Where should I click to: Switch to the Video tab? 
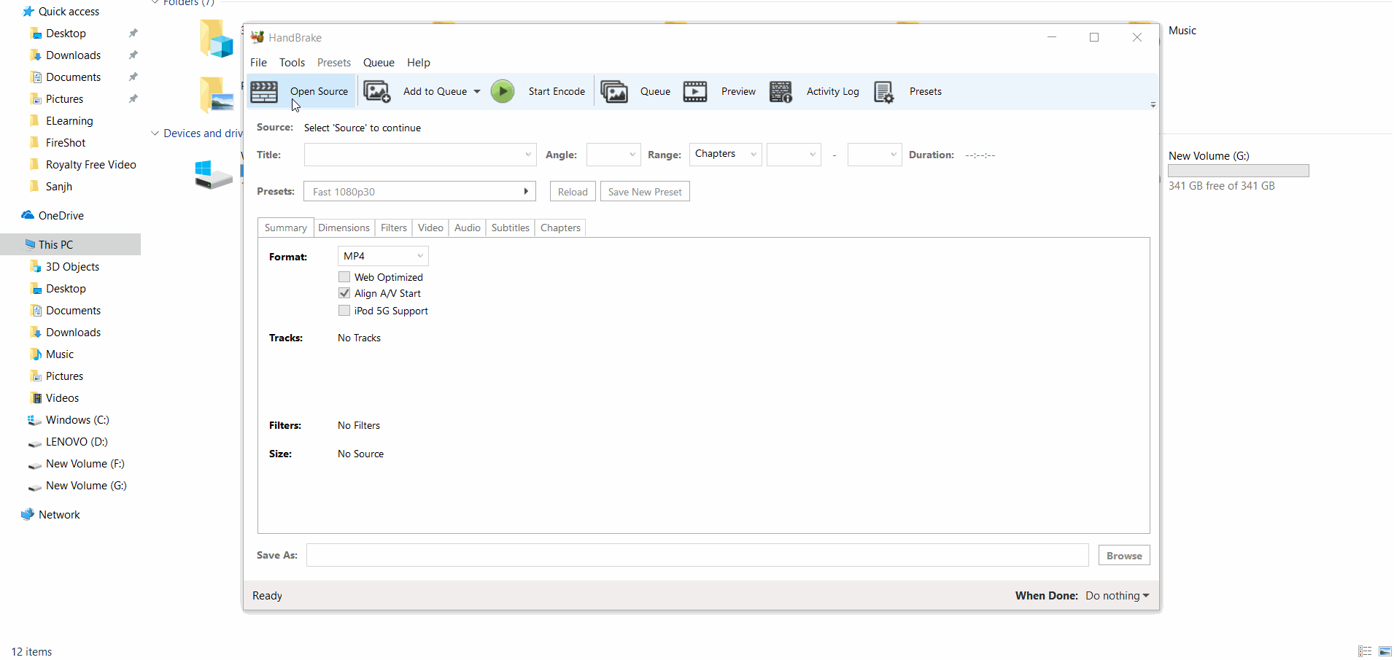coord(430,228)
